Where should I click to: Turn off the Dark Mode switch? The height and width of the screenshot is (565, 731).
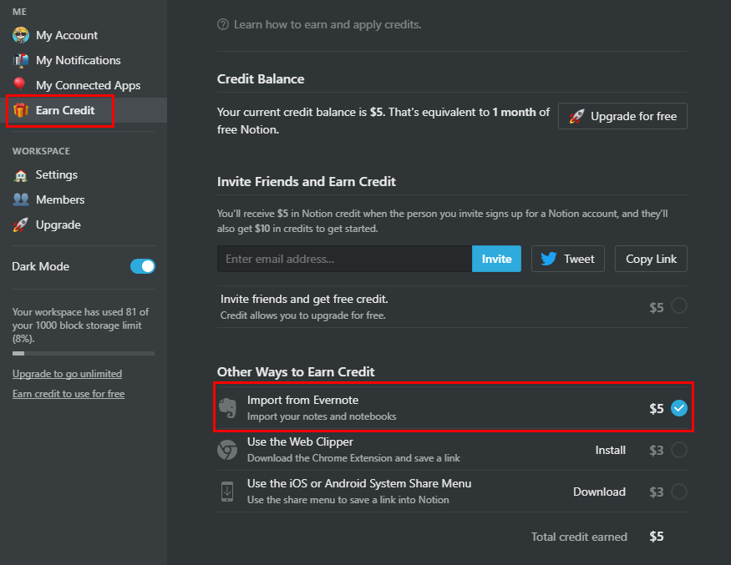coord(142,266)
